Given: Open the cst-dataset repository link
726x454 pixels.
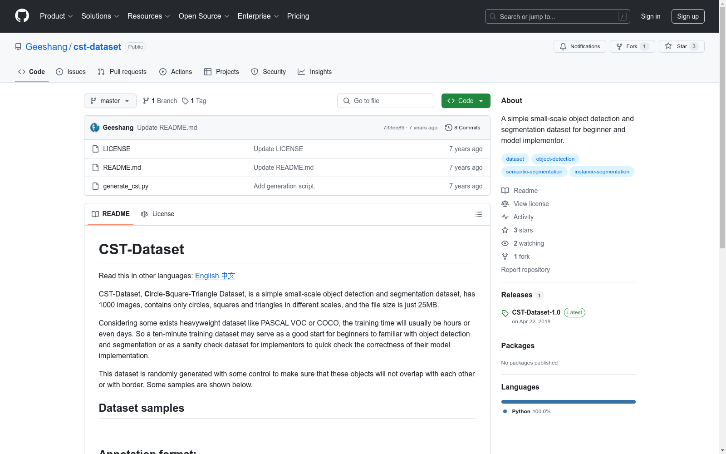Looking at the screenshot, I should click(x=97, y=47).
